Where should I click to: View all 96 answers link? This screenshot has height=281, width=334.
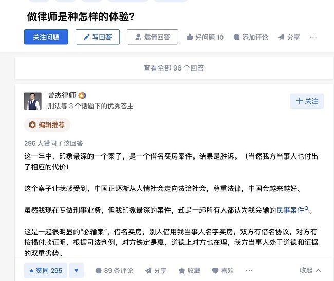pos(174,67)
